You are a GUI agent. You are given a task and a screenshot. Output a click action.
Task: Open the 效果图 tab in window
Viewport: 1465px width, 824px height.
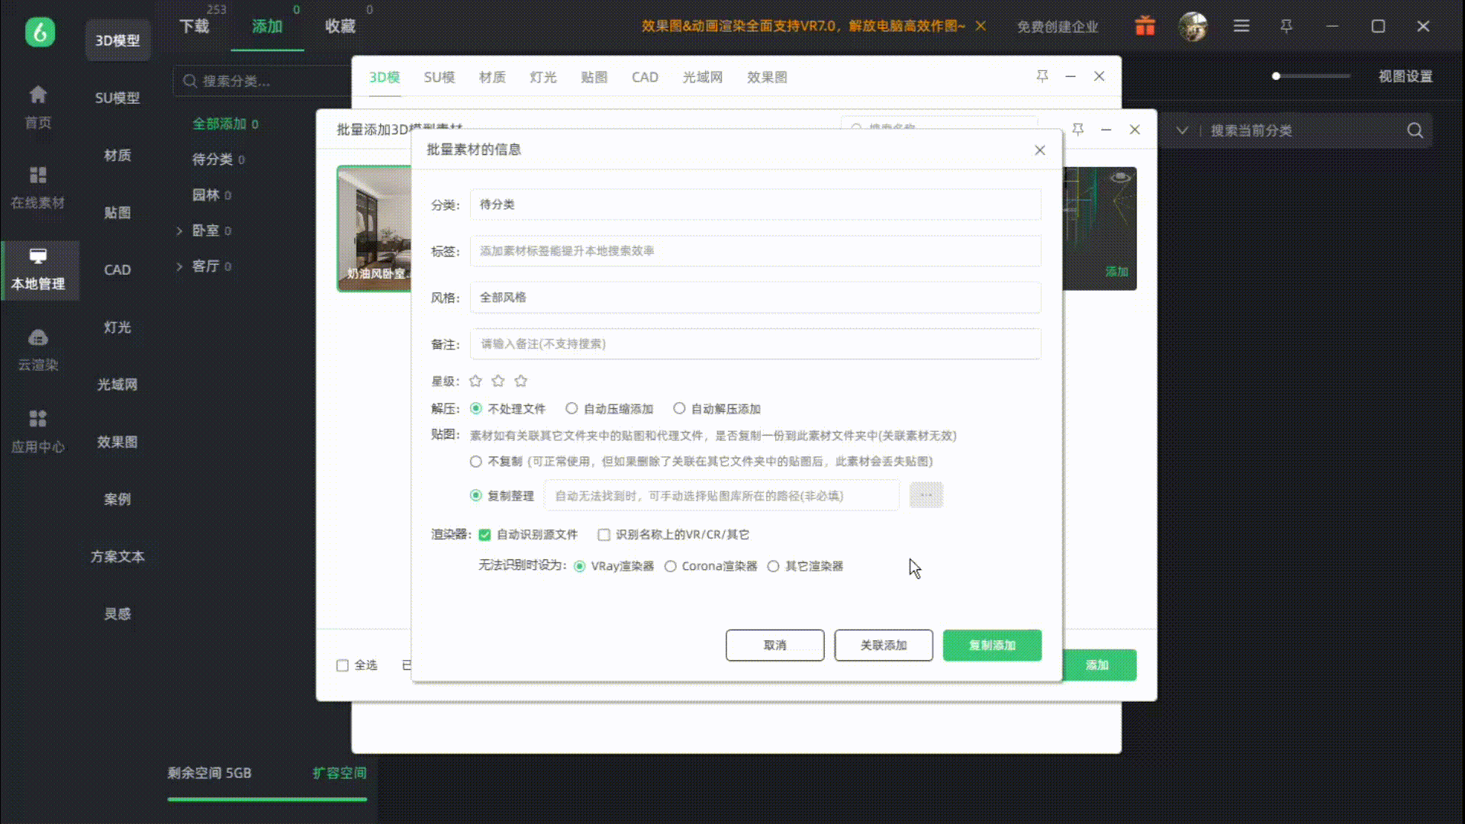(767, 77)
